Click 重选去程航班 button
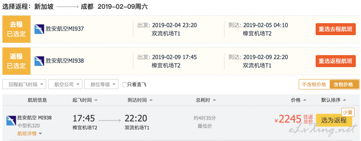Image resolution: width=361 pixels, height=141 pixels. tap(336, 29)
